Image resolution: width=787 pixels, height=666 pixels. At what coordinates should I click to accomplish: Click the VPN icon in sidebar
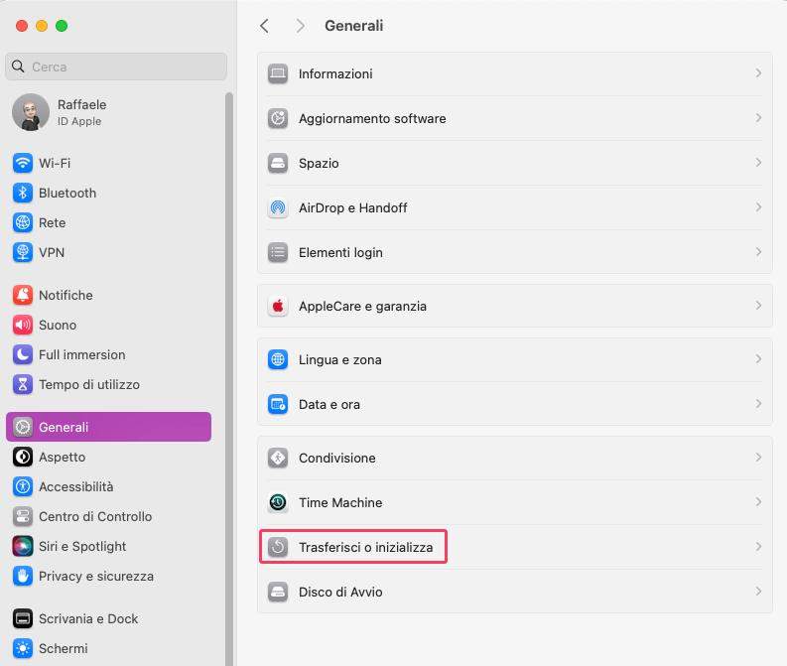pyautogui.click(x=23, y=252)
